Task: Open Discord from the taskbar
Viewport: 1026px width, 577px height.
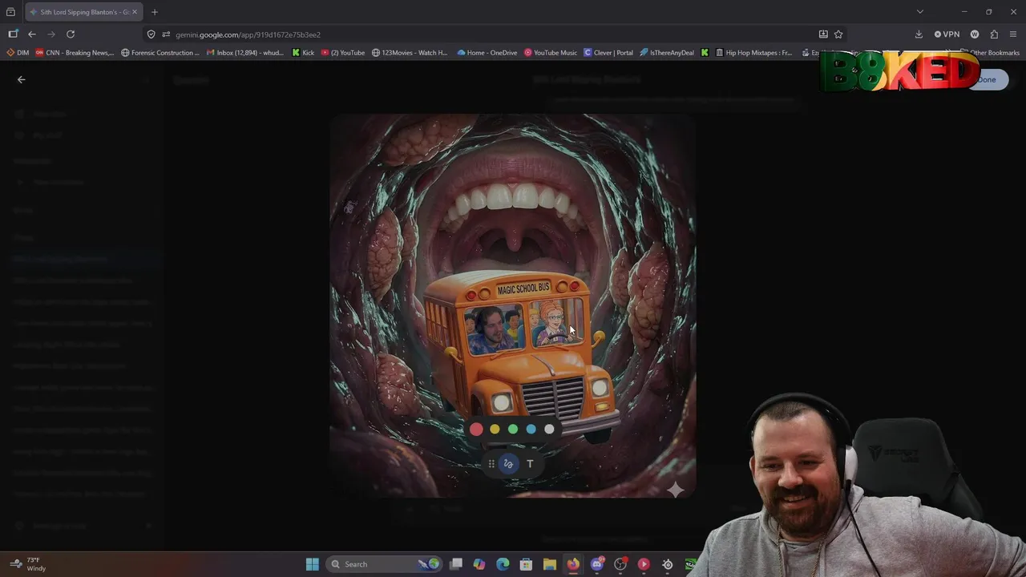Action: click(596, 564)
